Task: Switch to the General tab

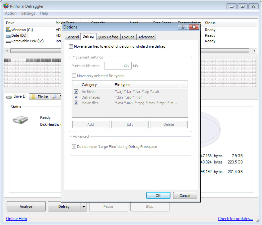Action: [73, 37]
